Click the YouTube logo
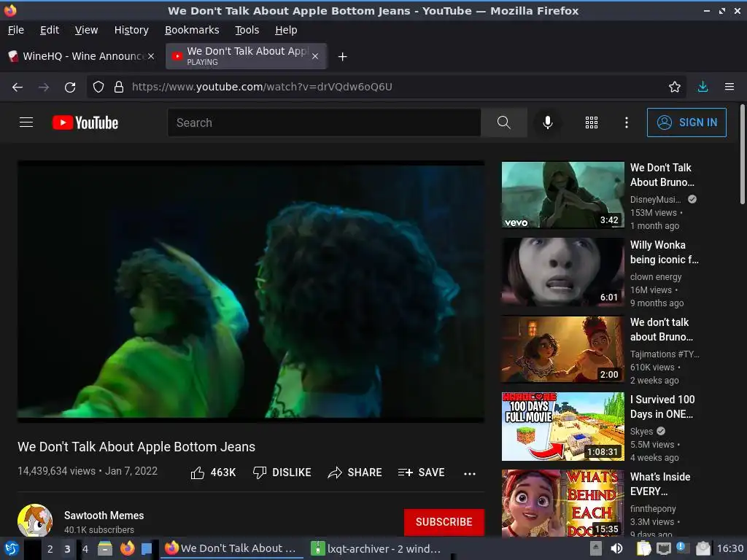 point(85,122)
